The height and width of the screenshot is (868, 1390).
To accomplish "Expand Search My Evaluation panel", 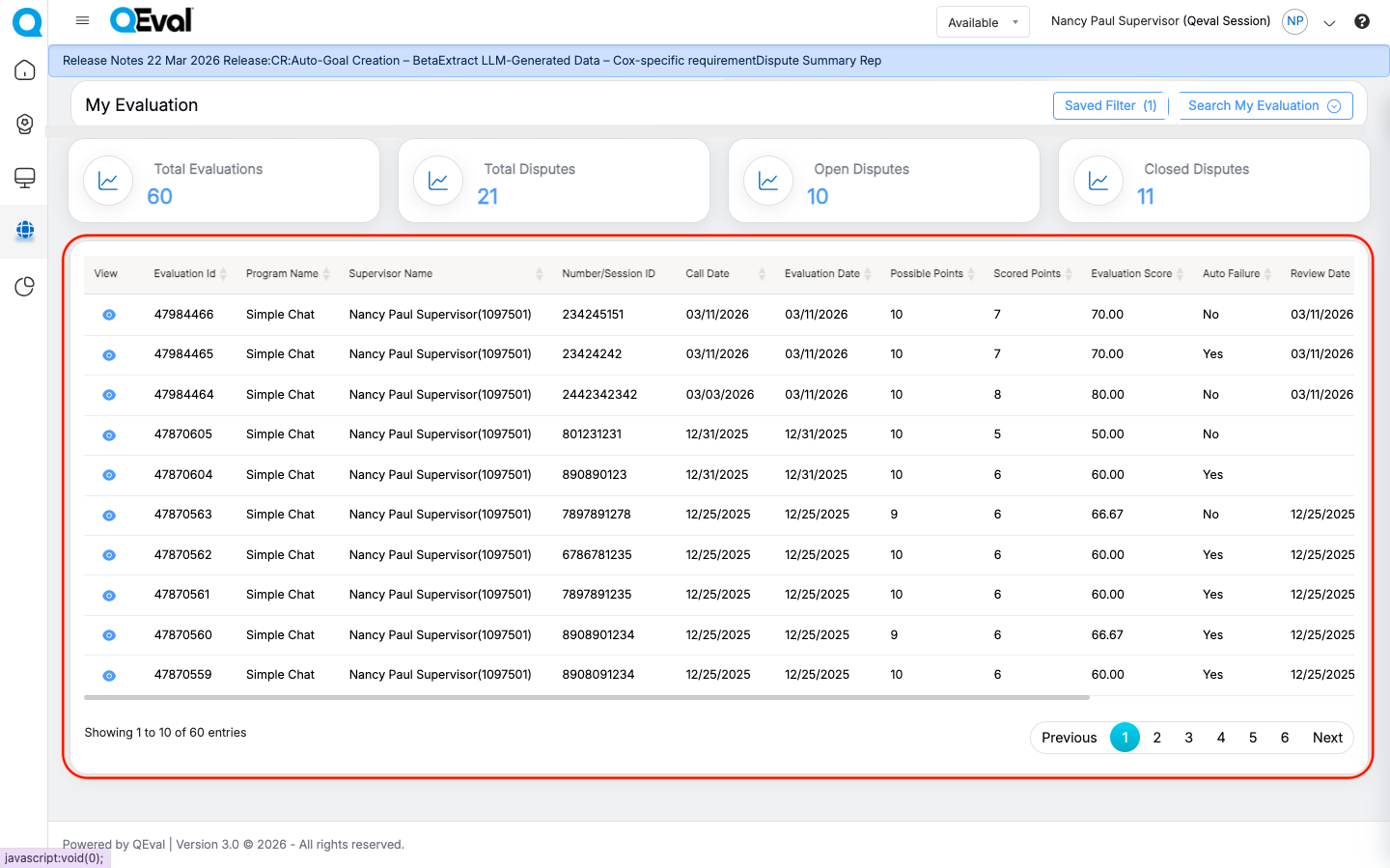I will click(x=1264, y=106).
